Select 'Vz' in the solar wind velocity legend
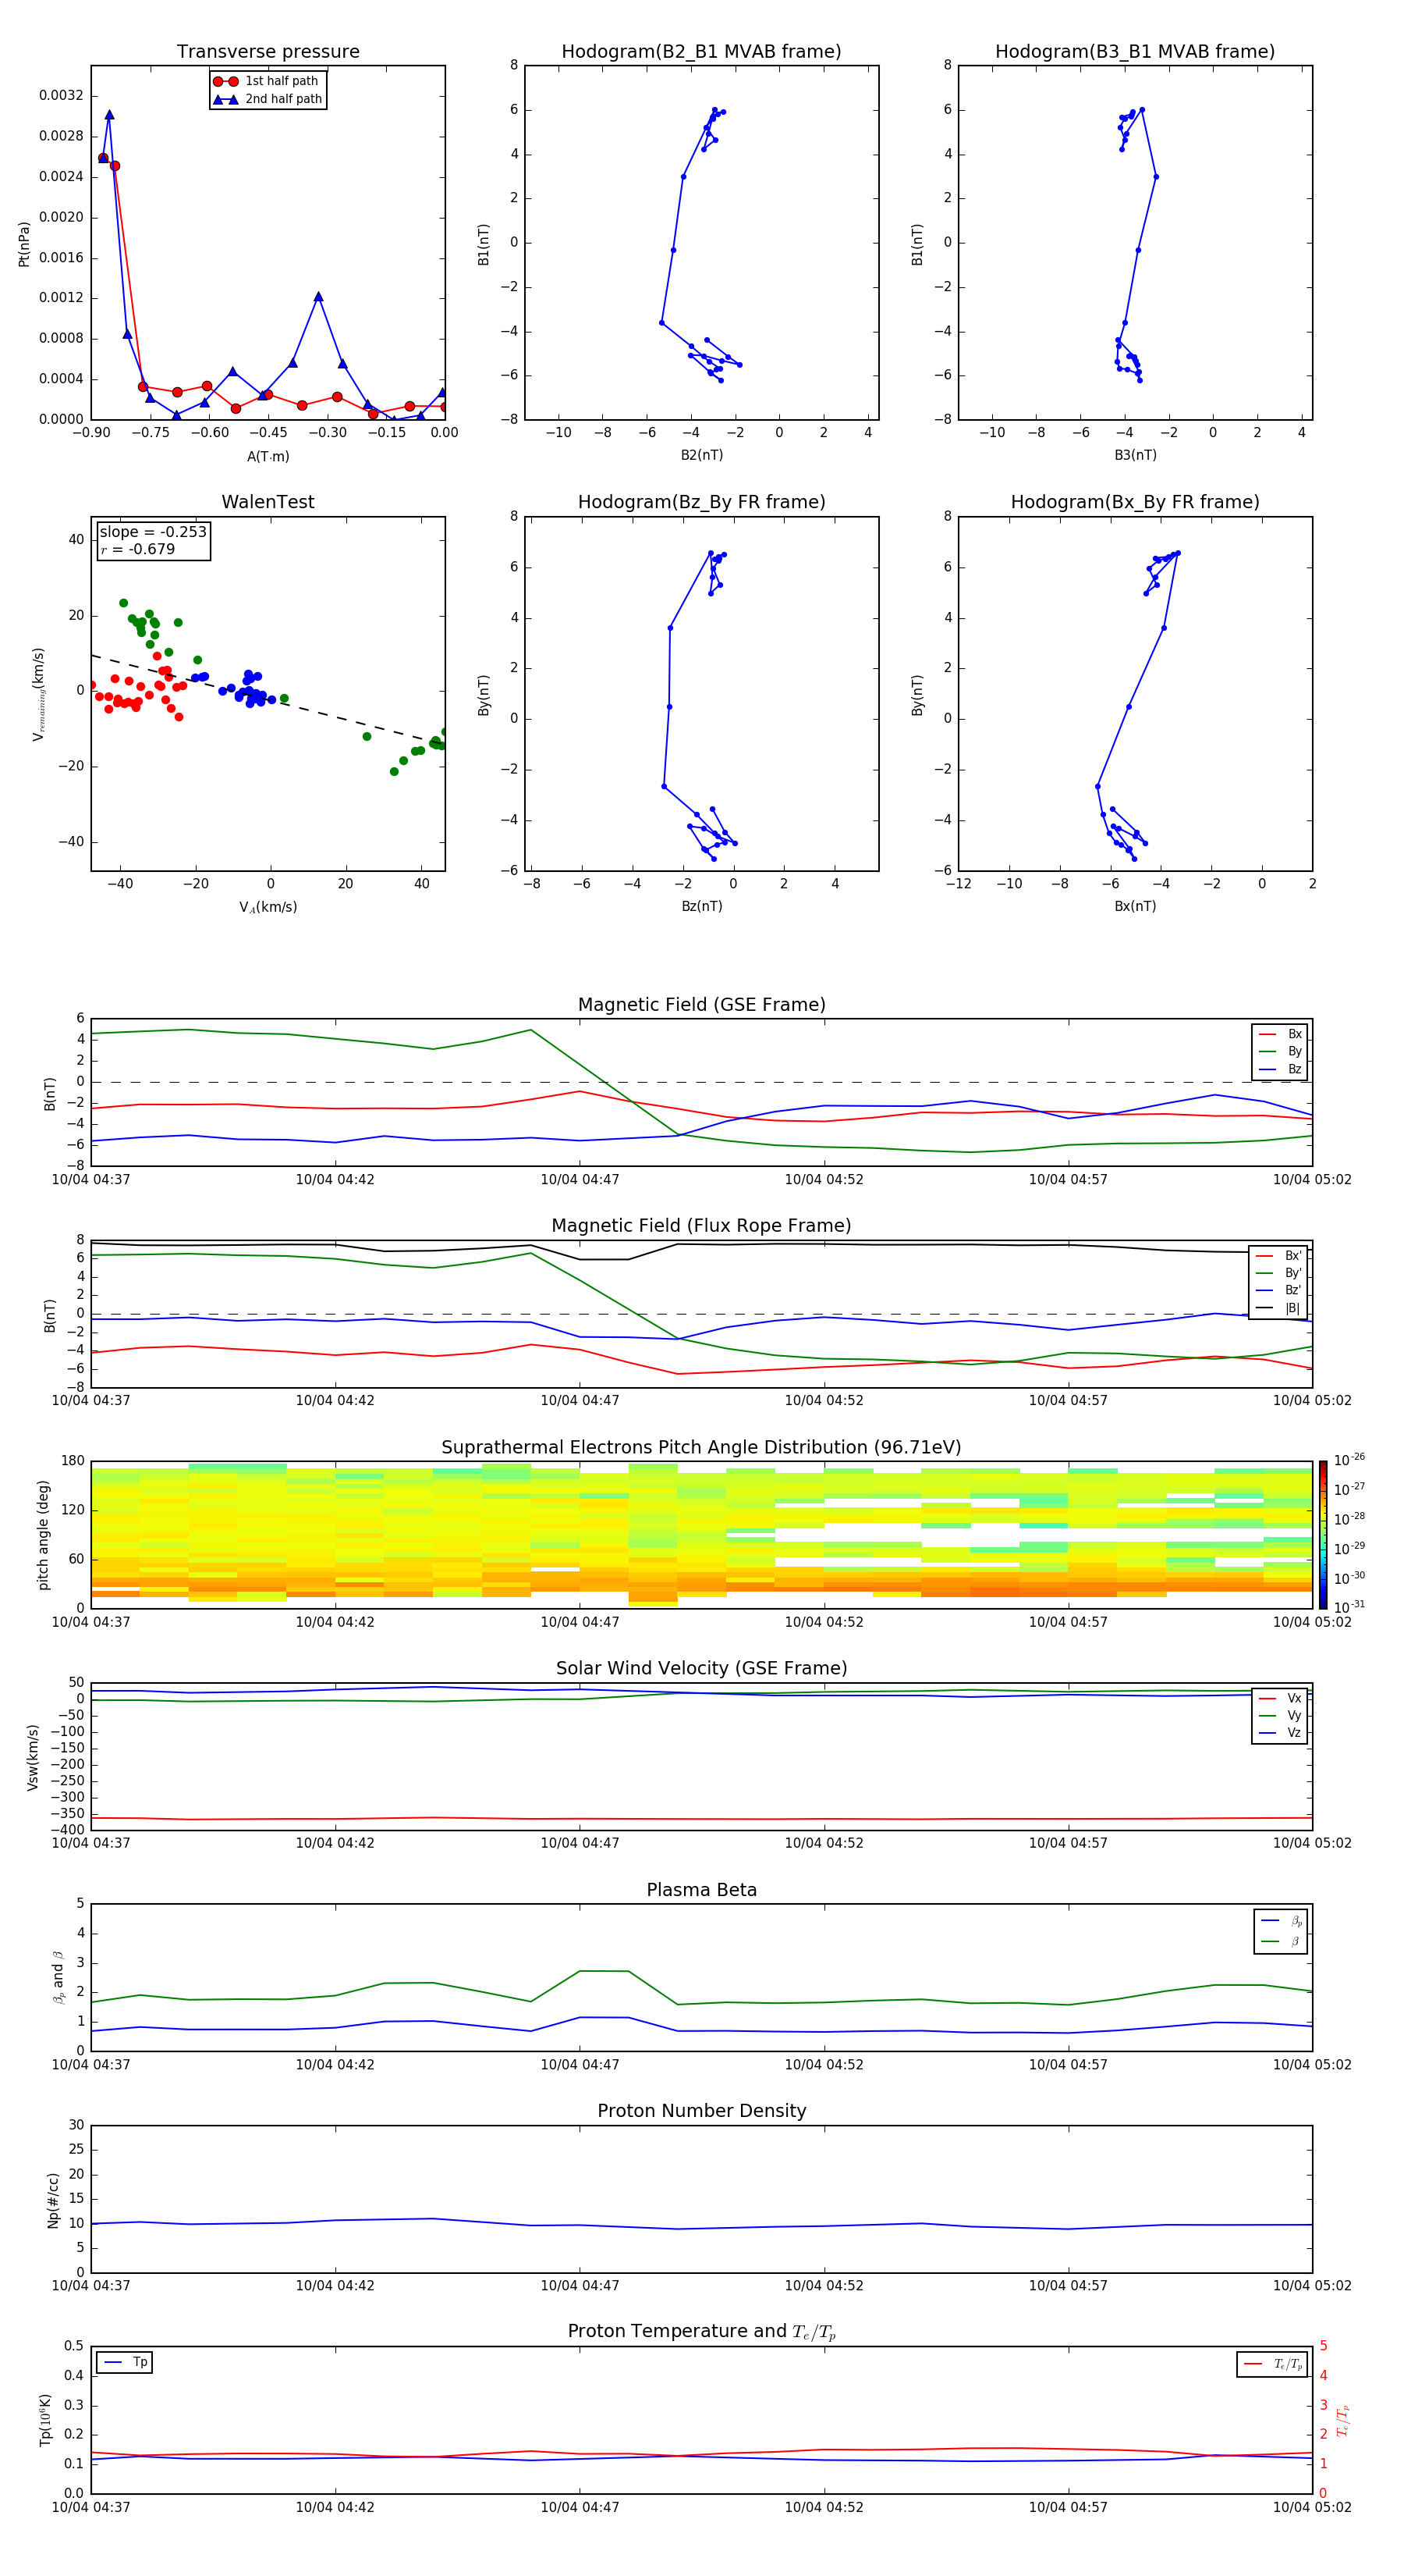 1280,1733
